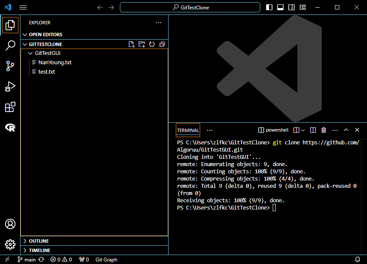Click 'Receiving objects: 100% (9/9), done.' line
Image resolution: width=367 pixels, height=264 pixels.
[x=230, y=201]
